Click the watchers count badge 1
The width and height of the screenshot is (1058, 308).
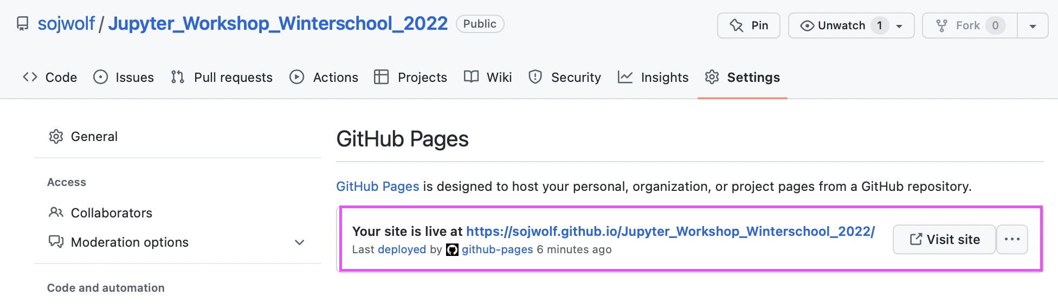[880, 25]
